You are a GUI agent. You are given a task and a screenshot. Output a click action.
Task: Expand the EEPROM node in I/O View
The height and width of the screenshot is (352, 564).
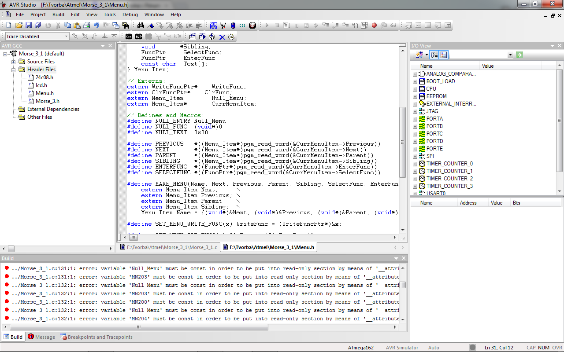[x=415, y=96]
